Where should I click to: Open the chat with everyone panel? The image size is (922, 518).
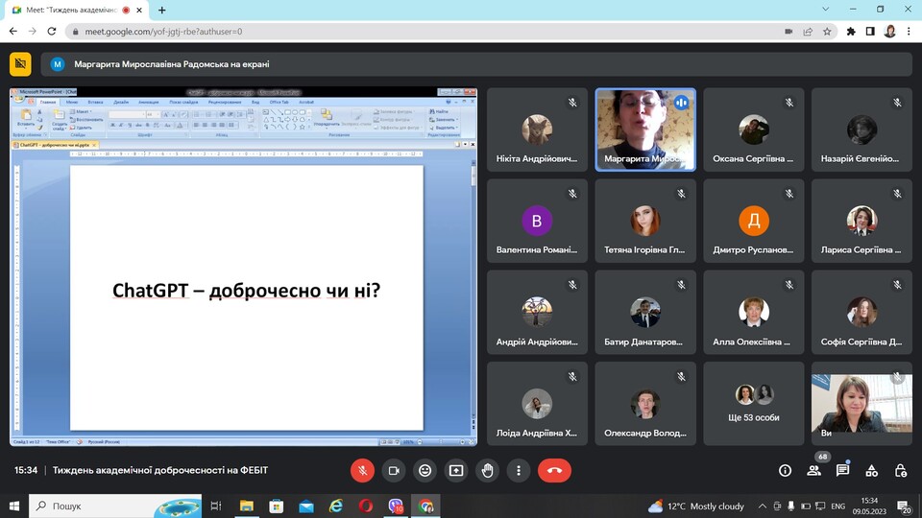tap(842, 470)
